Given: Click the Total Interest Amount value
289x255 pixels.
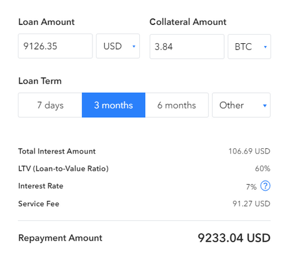Looking at the screenshot, I should 249,151.
